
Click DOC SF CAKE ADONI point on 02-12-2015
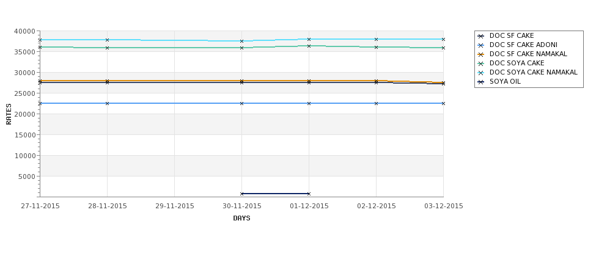pyautogui.click(x=377, y=103)
